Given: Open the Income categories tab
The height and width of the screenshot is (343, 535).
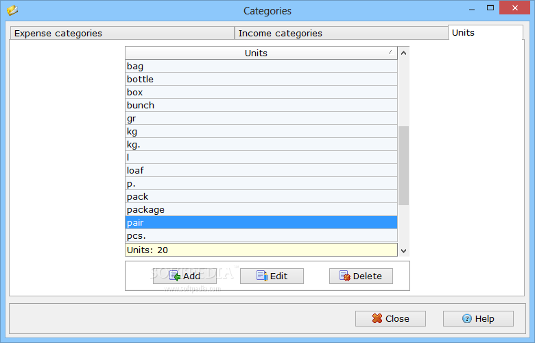Looking at the screenshot, I should (341, 33).
